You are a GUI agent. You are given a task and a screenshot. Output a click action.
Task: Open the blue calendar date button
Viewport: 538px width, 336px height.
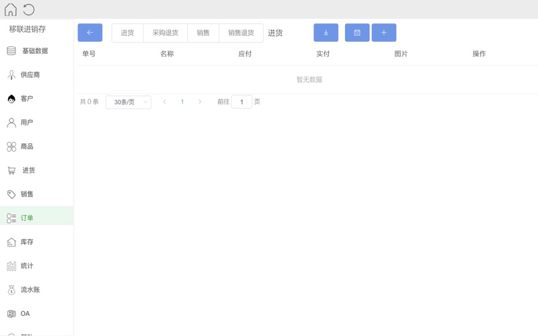click(357, 32)
